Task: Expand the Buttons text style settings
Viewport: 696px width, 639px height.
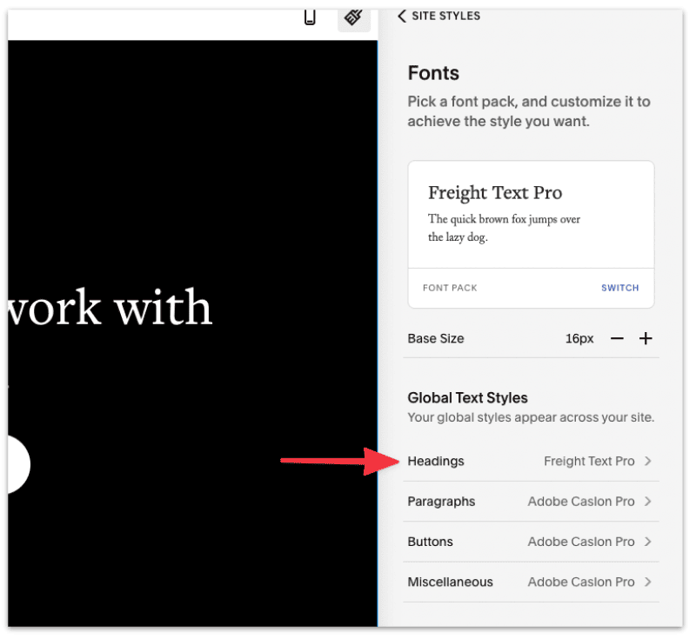Action: [650, 542]
